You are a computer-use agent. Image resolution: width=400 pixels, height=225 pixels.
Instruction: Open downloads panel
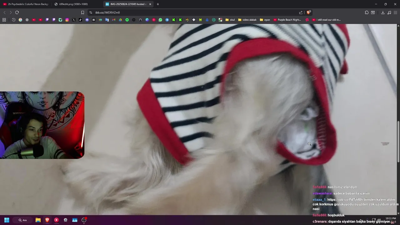pyautogui.click(x=383, y=12)
